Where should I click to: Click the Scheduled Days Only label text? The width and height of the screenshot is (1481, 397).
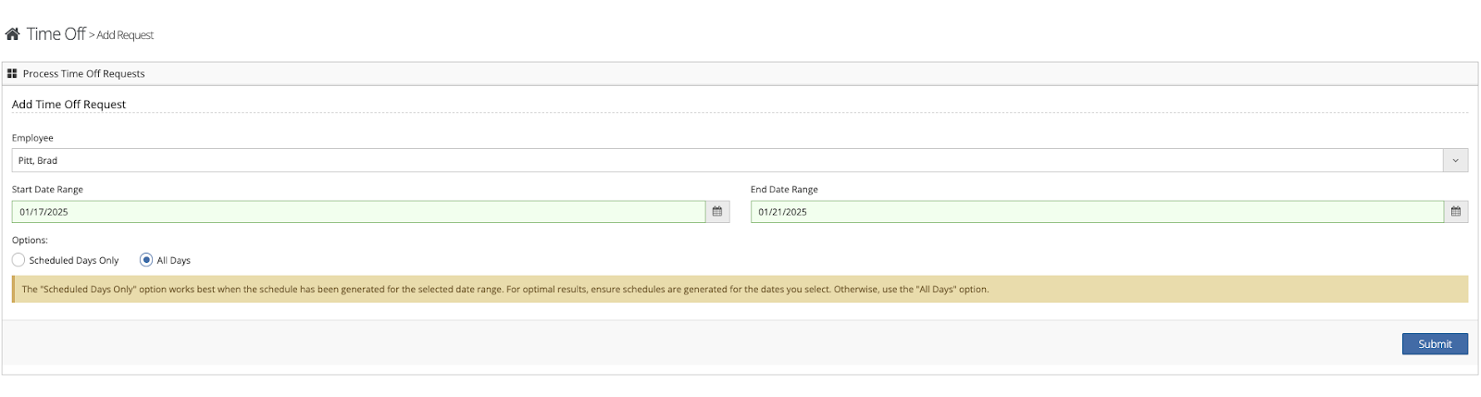click(74, 261)
